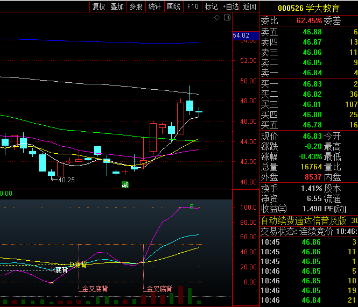Screen dimensions: 358x307
Task: Click the 40.25 low price label
Action: click(66, 180)
